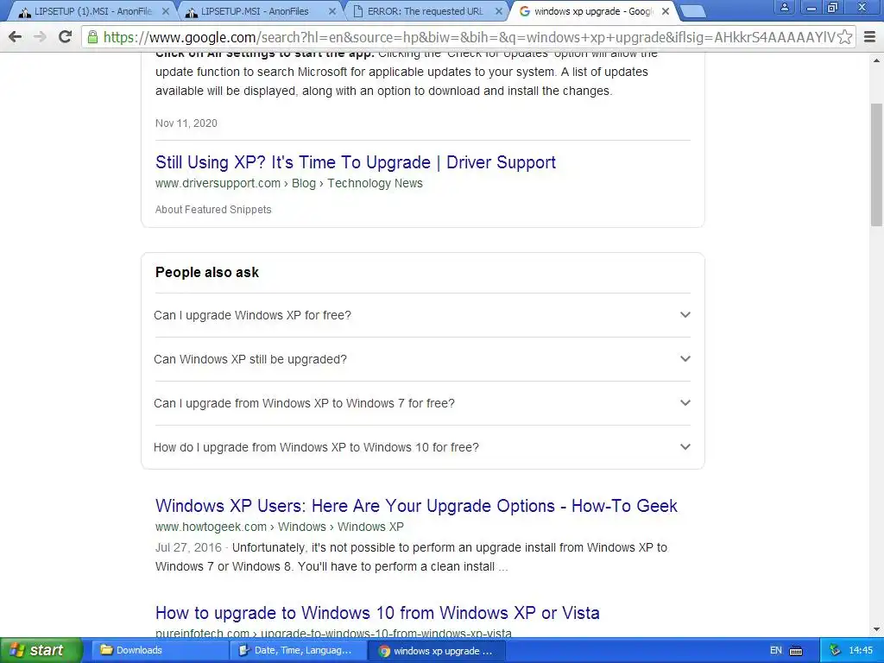Image resolution: width=884 pixels, height=663 pixels.
Task: Click the green padlock security icon
Action: 92,38
